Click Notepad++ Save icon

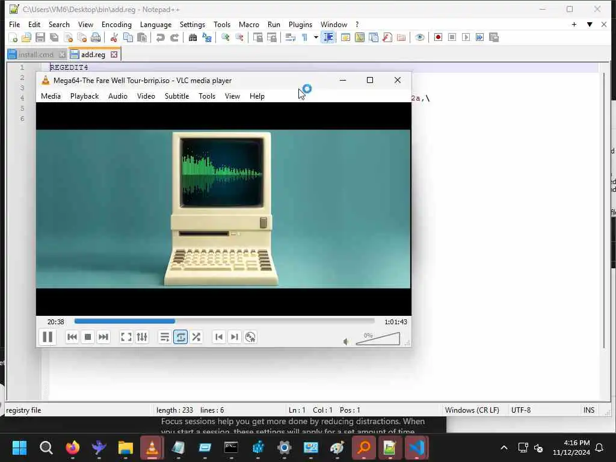pyautogui.click(x=40, y=38)
